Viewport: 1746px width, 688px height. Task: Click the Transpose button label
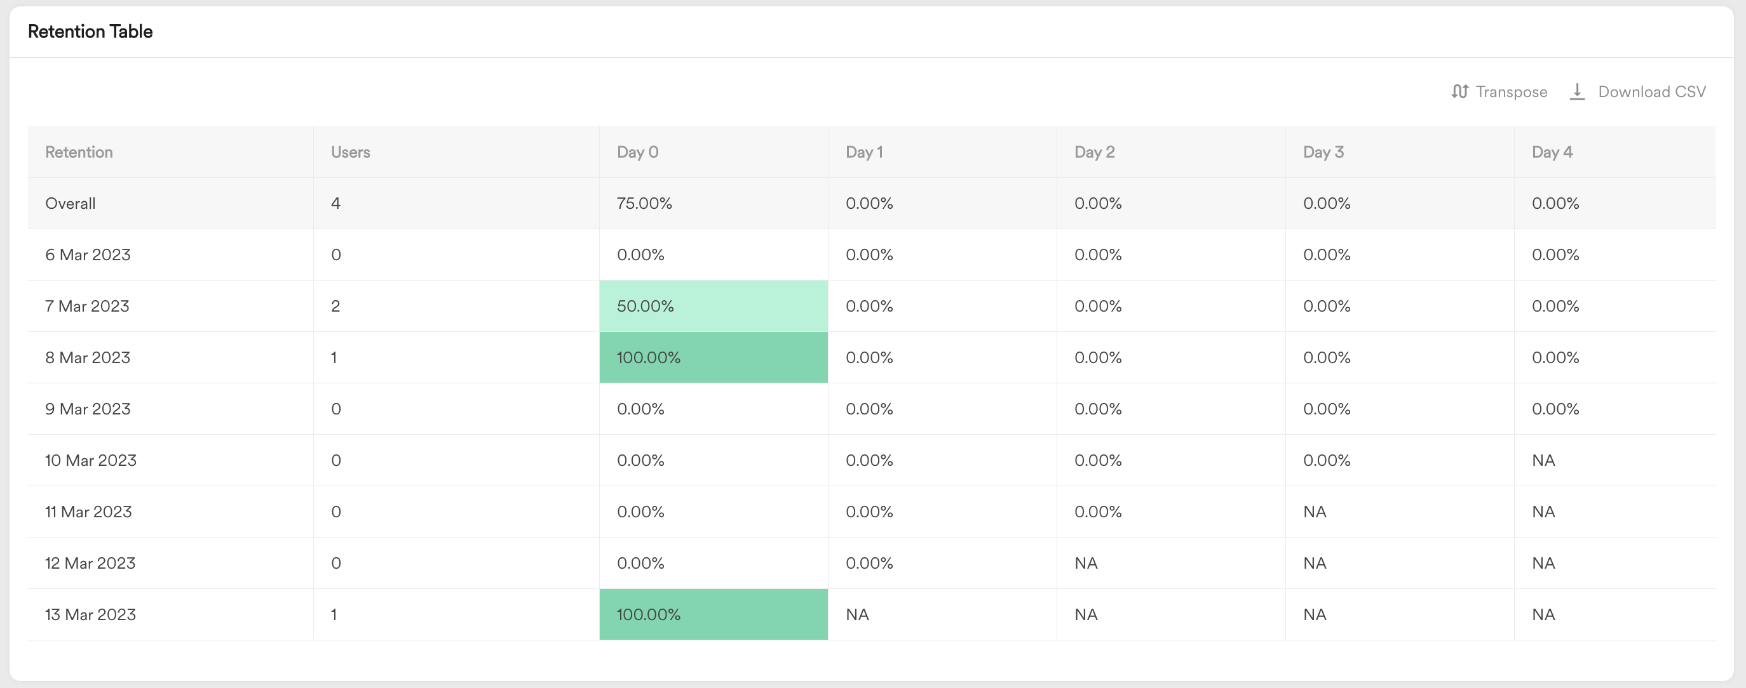tap(1511, 91)
